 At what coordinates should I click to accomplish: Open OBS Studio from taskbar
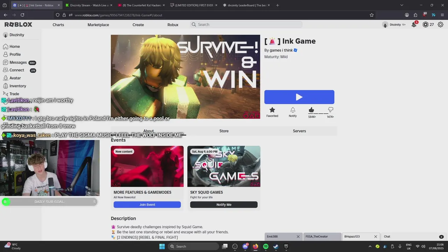click(x=235, y=246)
